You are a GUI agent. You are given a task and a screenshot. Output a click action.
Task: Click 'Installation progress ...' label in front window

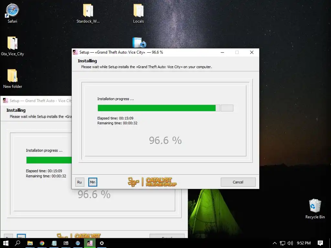click(x=115, y=99)
